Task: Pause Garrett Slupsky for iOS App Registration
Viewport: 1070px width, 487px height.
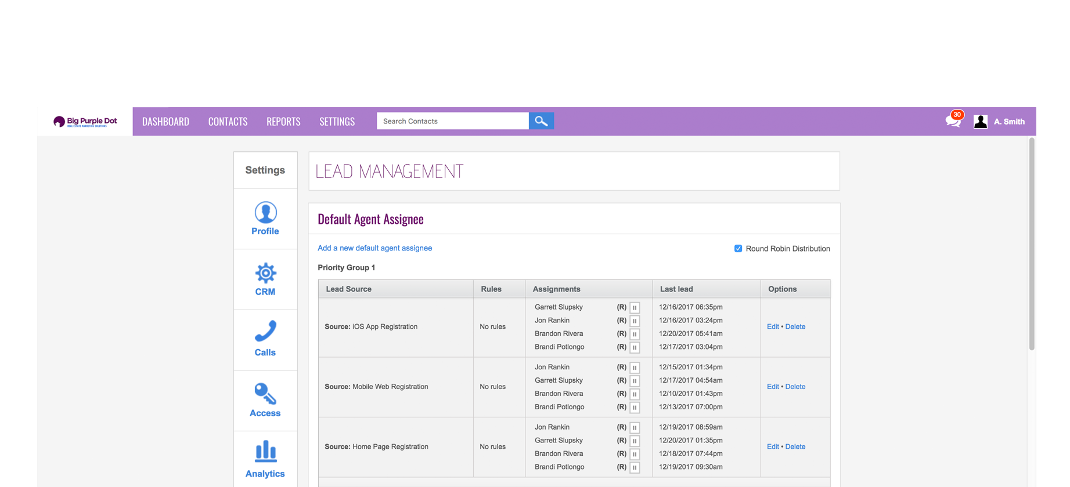Action: (635, 308)
